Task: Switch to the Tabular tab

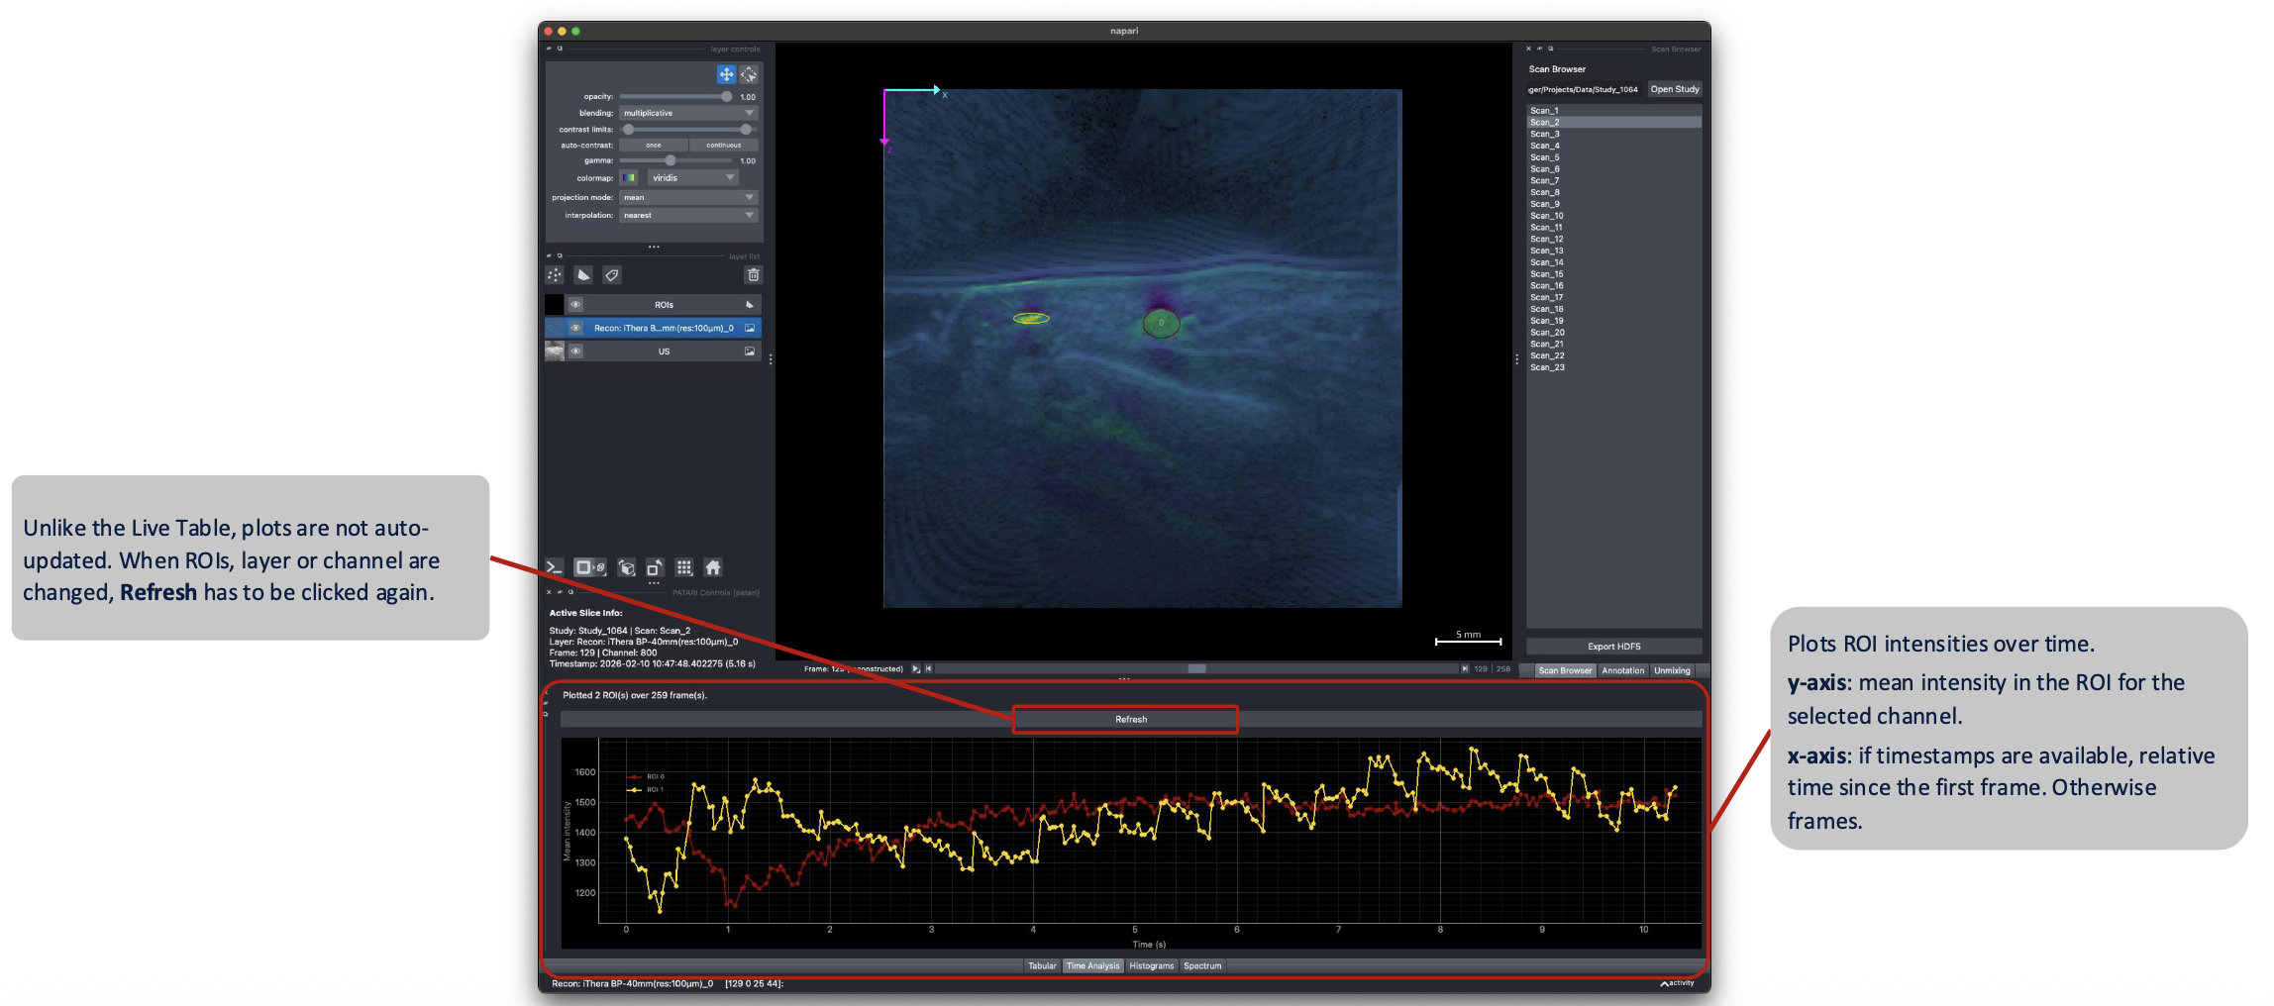Action: 1042,966
